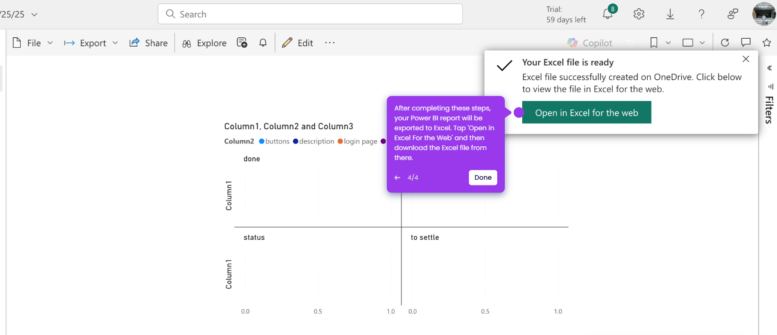This screenshot has width=777, height=335.
Task: Expand the Export dropdown
Action: coord(91,43)
